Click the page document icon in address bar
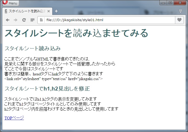 coord(41,20)
